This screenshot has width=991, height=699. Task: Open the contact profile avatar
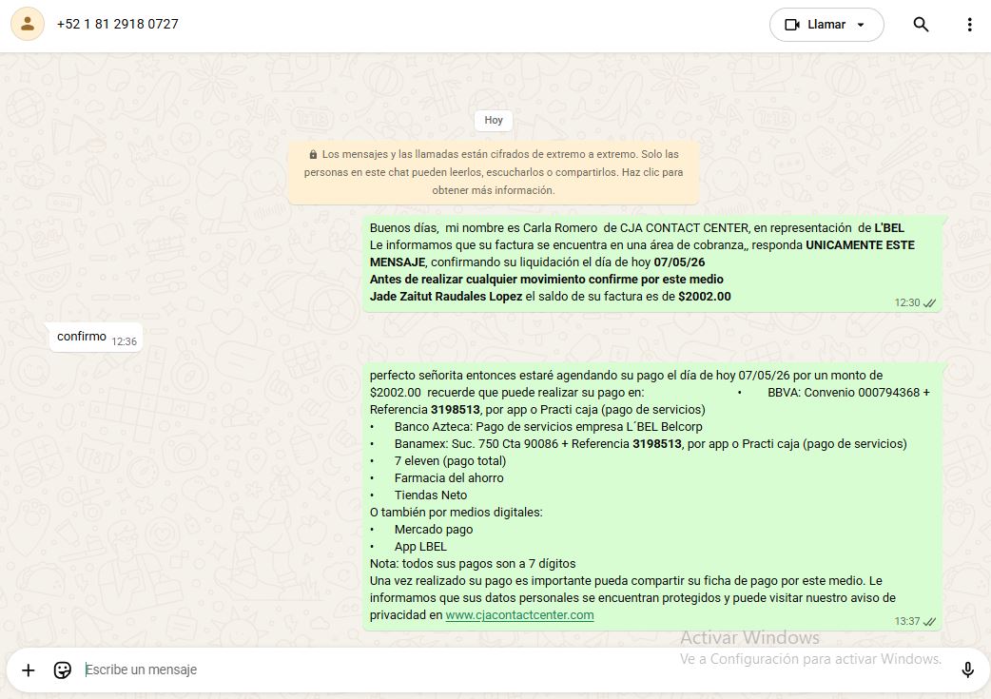click(x=28, y=24)
